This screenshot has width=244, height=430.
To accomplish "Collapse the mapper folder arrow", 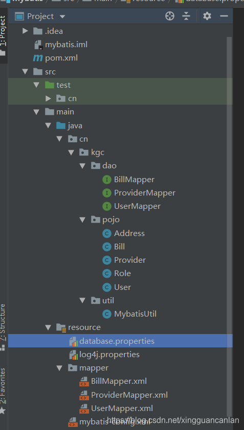I will (59, 368).
